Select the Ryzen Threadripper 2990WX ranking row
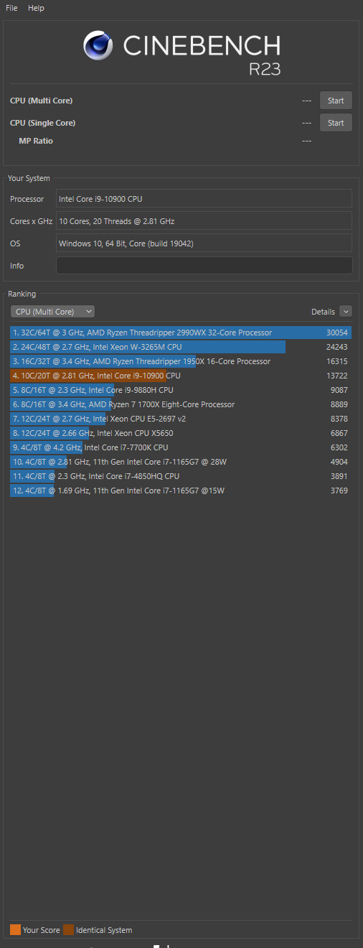Screen dimensions: 363x948 pyautogui.click(x=181, y=333)
